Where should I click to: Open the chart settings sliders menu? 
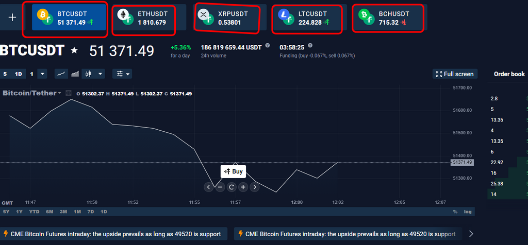[122, 74]
